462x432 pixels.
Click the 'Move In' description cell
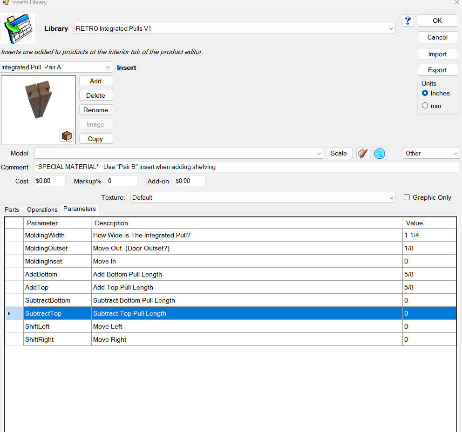click(247, 261)
